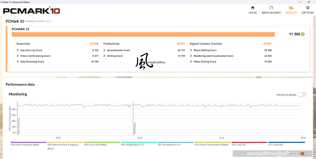This screenshot has height=159, width=316.
Task: Click the Digital Content Creation heading
Action: 206,44
